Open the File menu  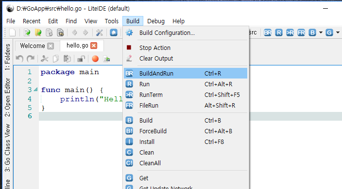pyautogui.click(x=11, y=21)
